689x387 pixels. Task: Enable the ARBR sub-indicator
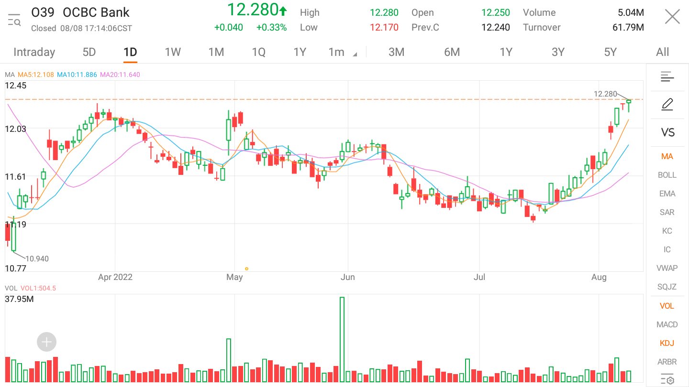tap(667, 362)
